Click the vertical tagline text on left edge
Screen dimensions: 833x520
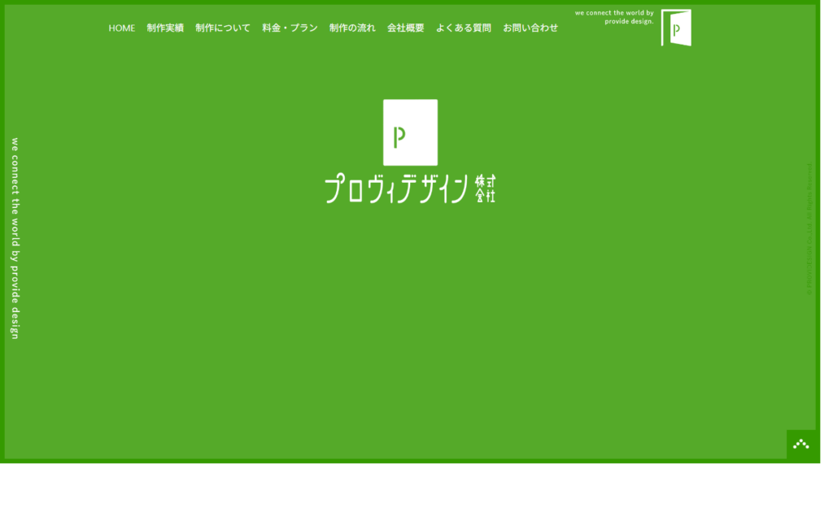click(15, 238)
